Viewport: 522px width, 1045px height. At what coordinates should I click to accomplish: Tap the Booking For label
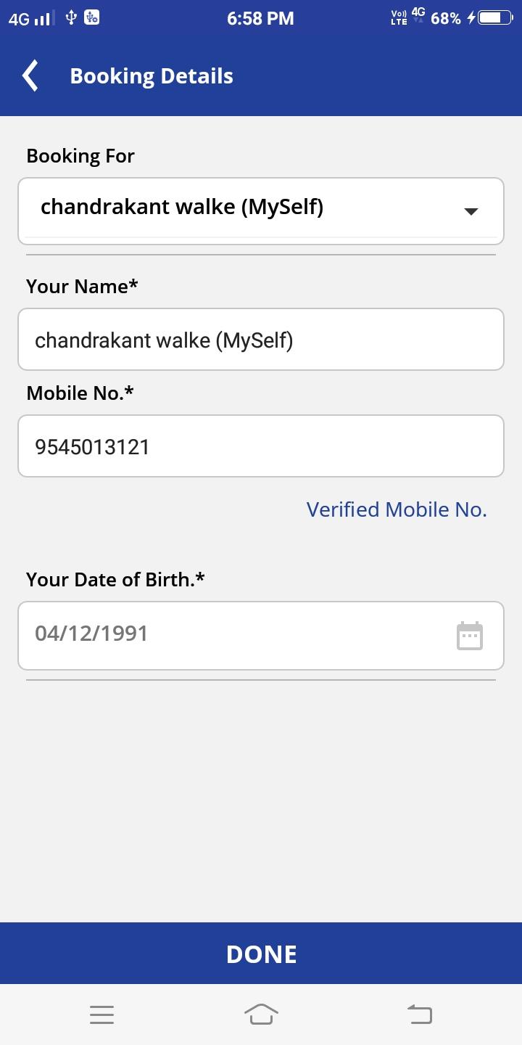(80, 156)
